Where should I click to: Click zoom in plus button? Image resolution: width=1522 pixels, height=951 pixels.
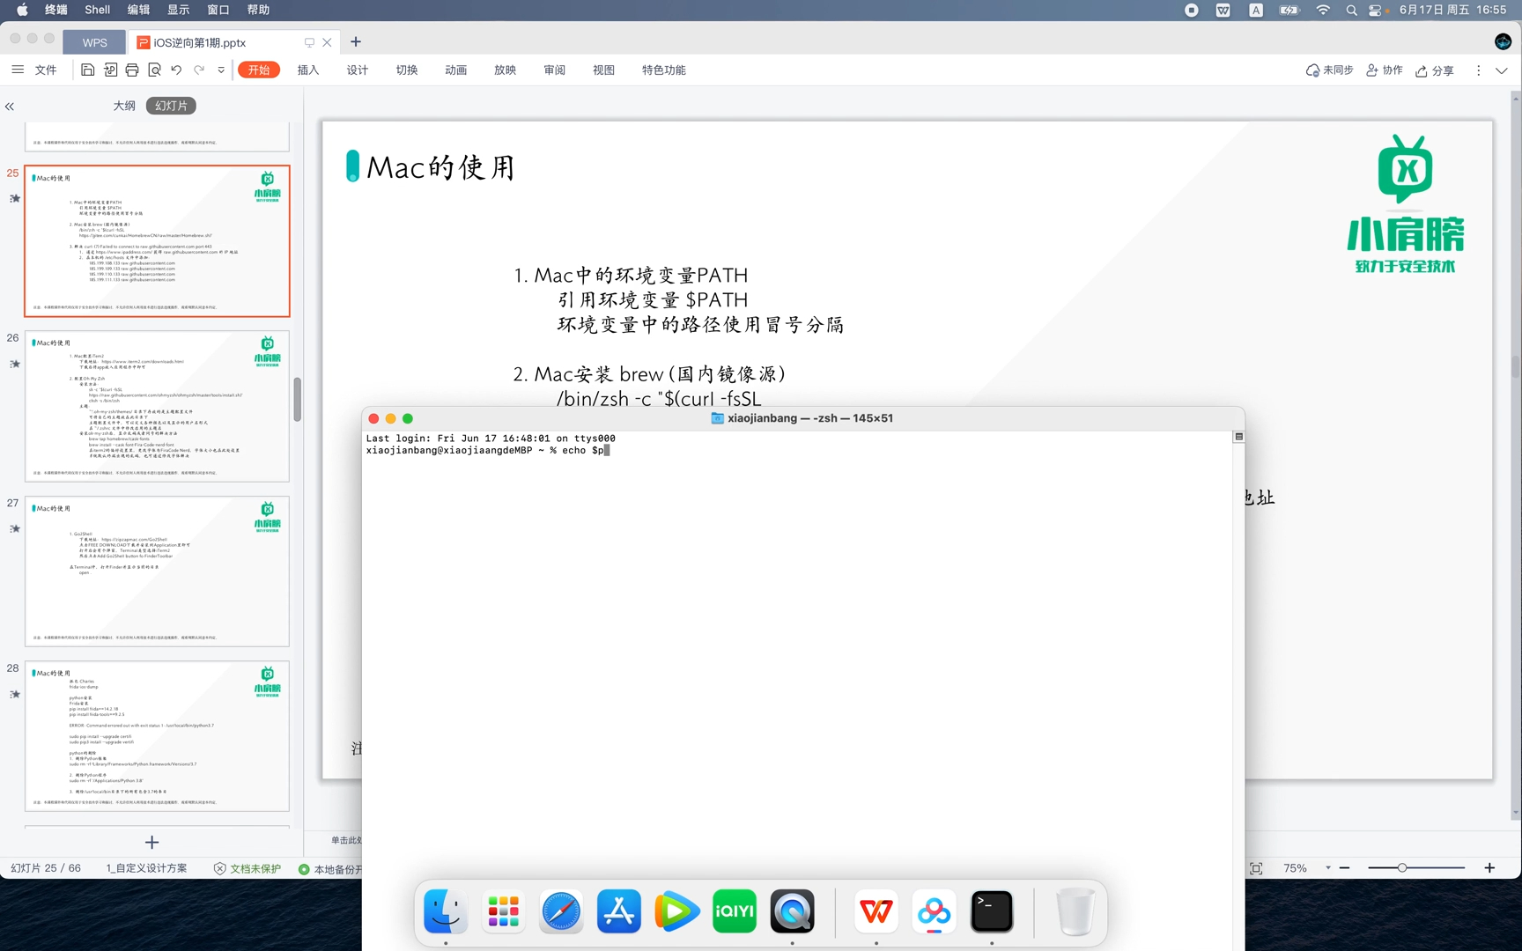[x=1489, y=868]
